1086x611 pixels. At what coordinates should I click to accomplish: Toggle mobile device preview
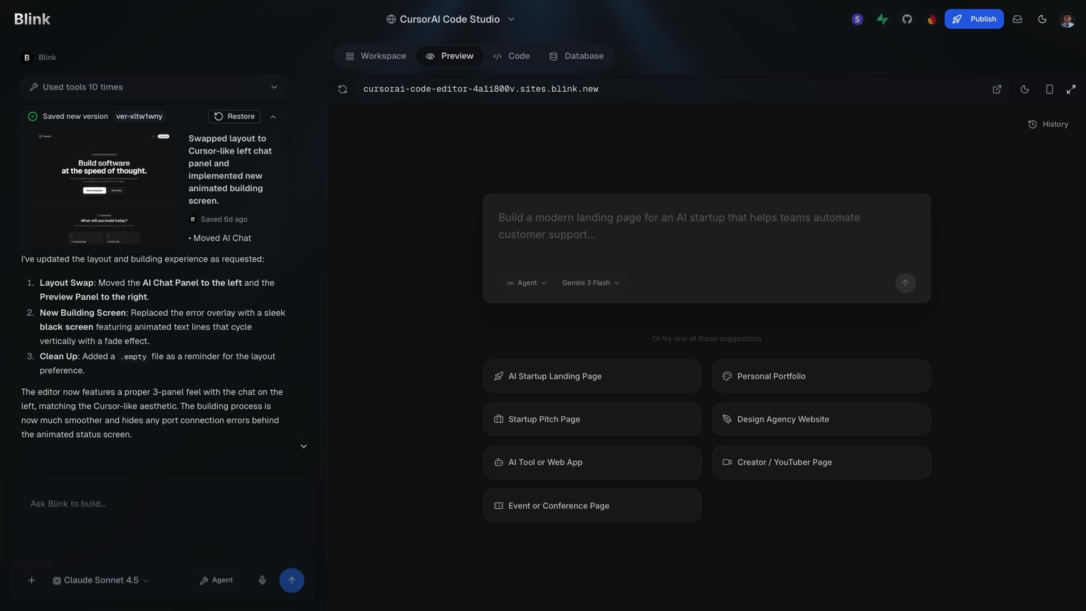click(1049, 89)
